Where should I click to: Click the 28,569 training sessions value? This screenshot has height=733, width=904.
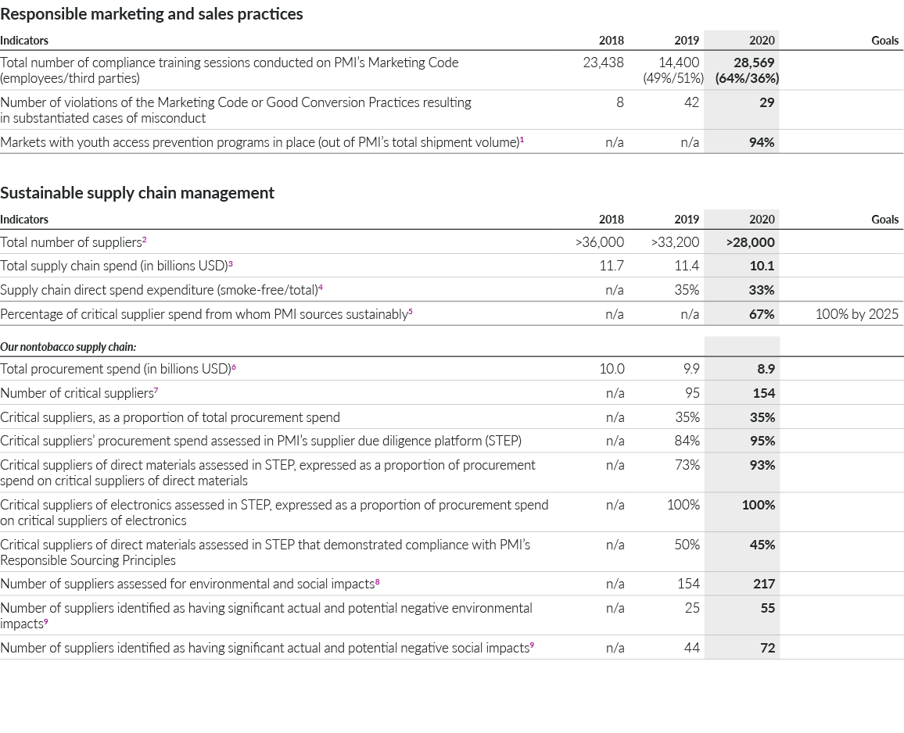754,63
